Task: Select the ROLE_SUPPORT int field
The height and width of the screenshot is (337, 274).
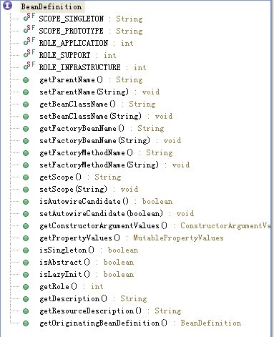Action: pos(77,55)
